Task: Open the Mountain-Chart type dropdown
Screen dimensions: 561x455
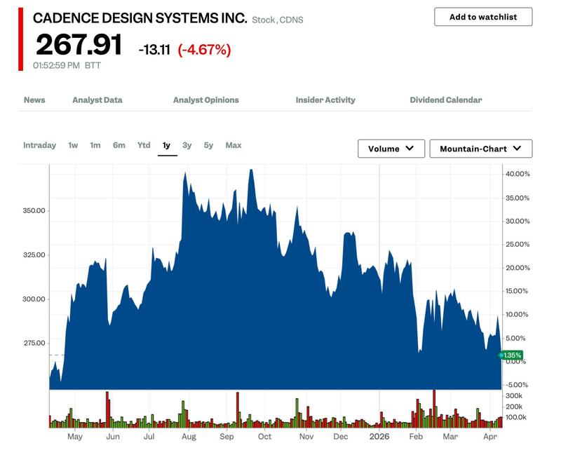Action: pyautogui.click(x=481, y=149)
